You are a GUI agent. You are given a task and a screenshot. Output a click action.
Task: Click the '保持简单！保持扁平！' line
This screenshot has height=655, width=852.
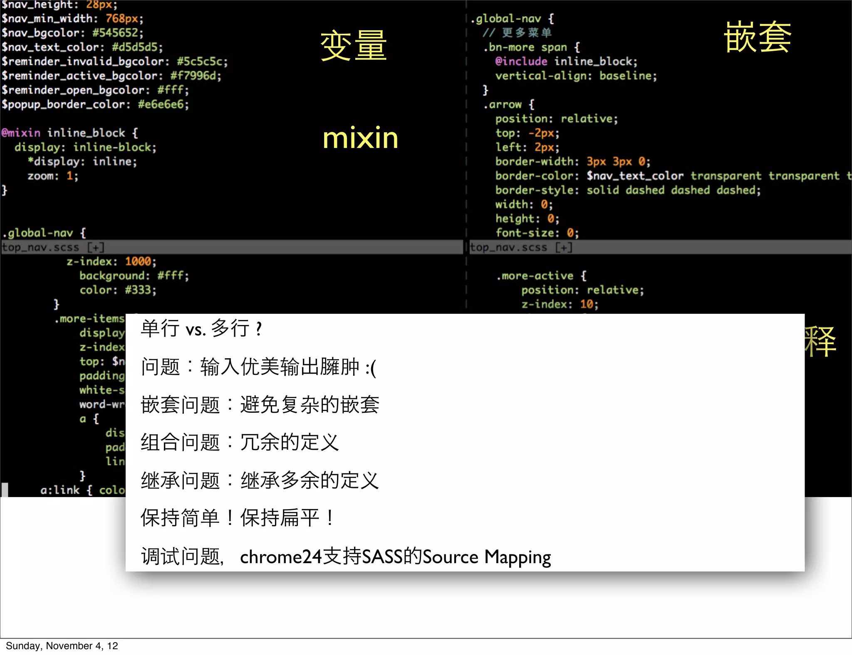[238, 518]
